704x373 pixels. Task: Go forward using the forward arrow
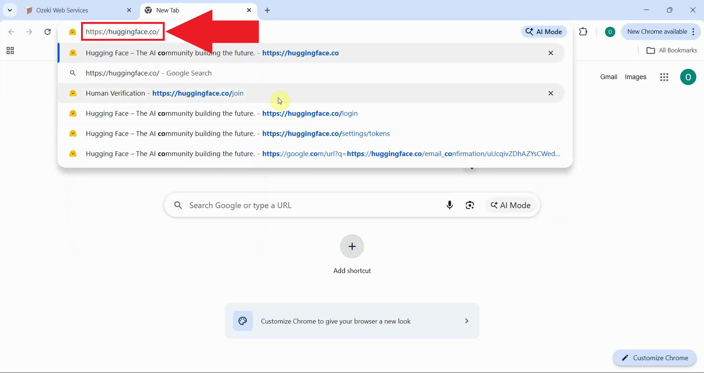pyautogui.click(x=29, y=32)
